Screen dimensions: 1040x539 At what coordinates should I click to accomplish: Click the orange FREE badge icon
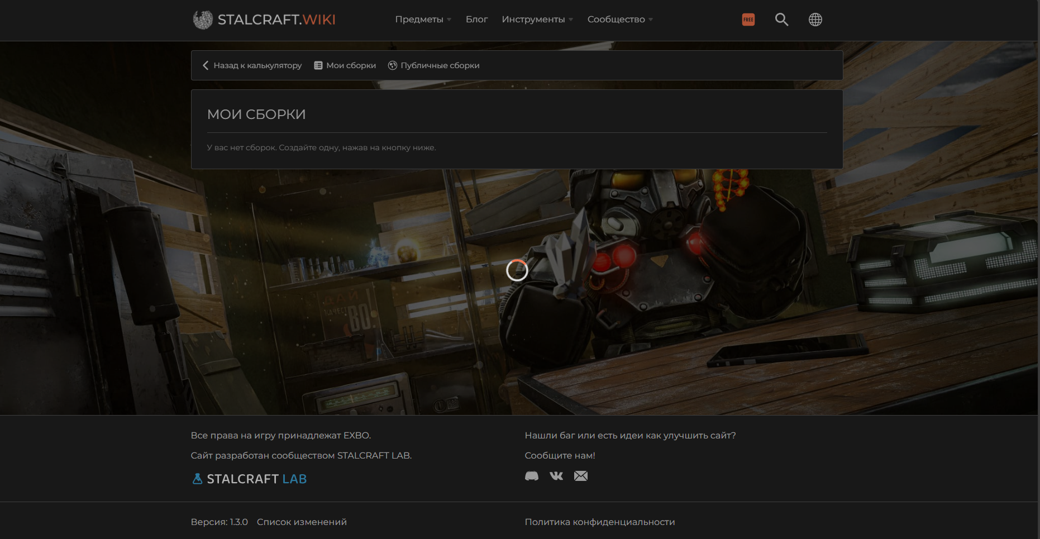748,20
